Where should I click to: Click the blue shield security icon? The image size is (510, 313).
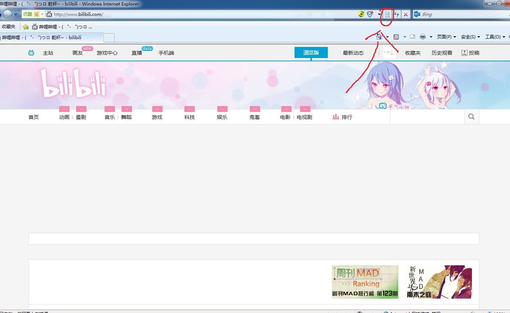370,14
